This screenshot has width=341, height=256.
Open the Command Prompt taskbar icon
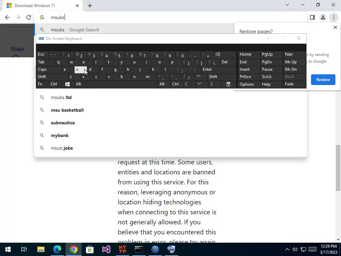pyautogui.click(x=139, y=249)
